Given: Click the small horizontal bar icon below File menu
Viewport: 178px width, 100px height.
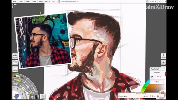Looking at the screenshot, I should pyautogui.click(x=15, y=4).
